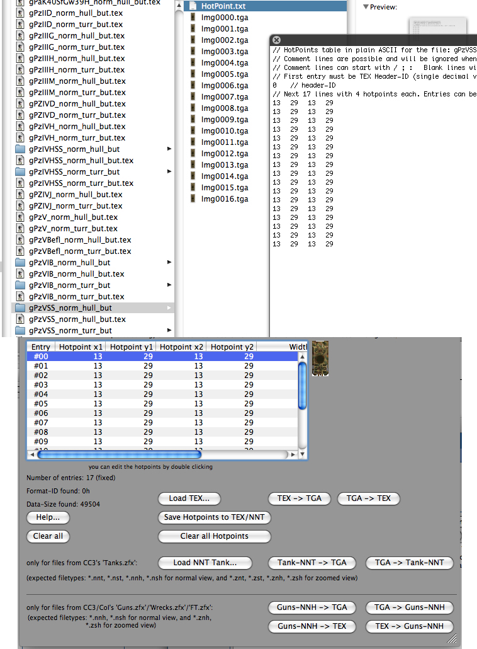
Task: Click the Img0005.tga file icon
Action: [x=193, y=74]
